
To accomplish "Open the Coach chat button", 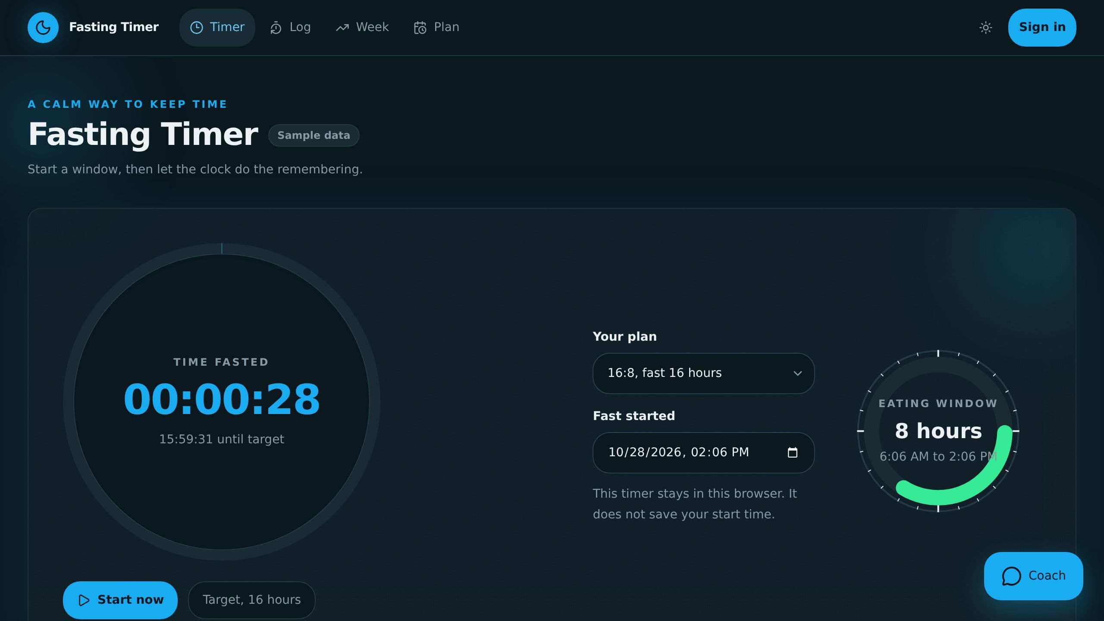I will [1033, 576].
